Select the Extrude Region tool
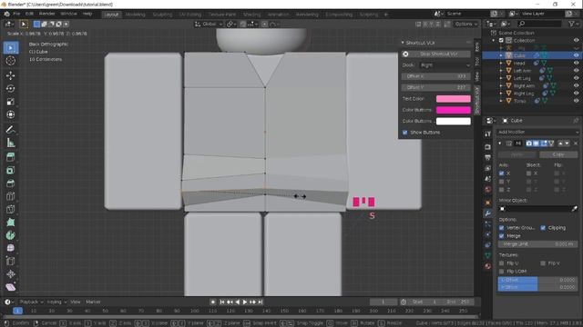 tap(10, 157)
